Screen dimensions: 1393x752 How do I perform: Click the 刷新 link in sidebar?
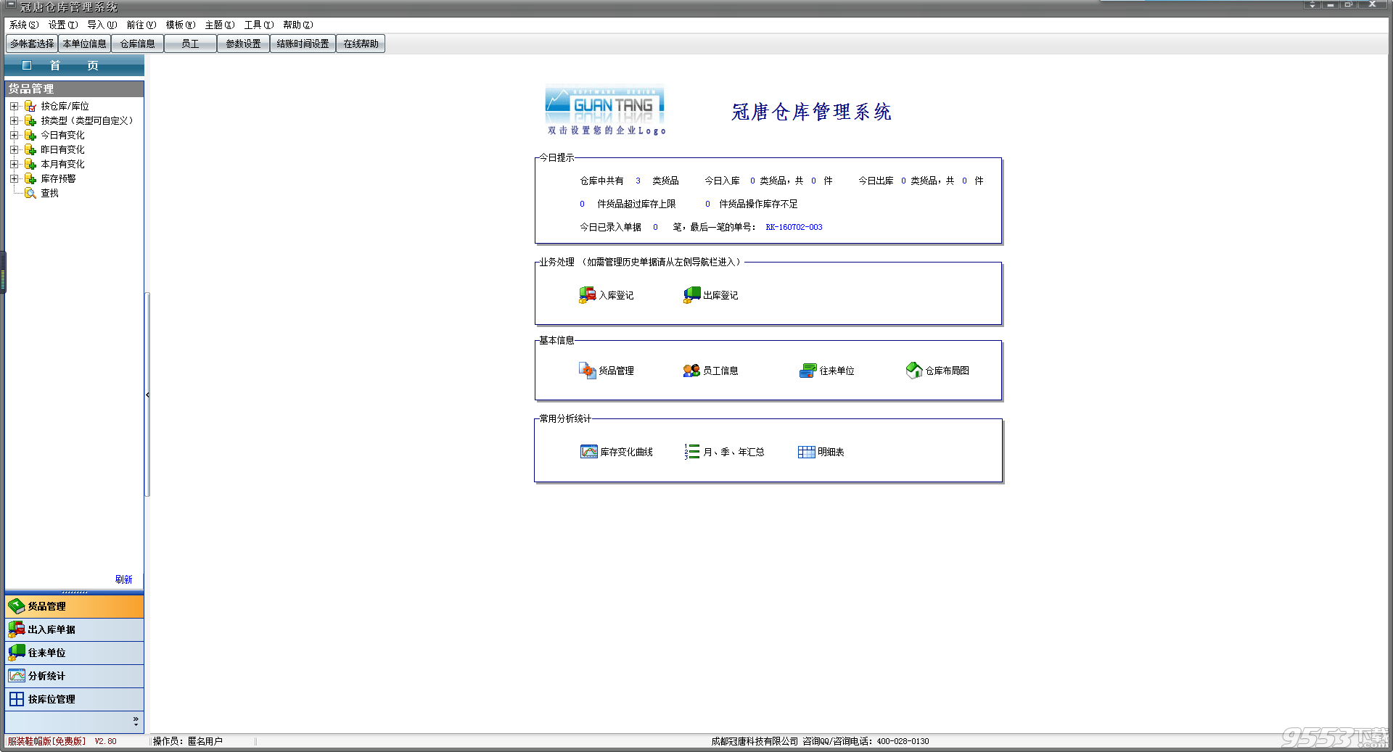[x=124, y=579]
